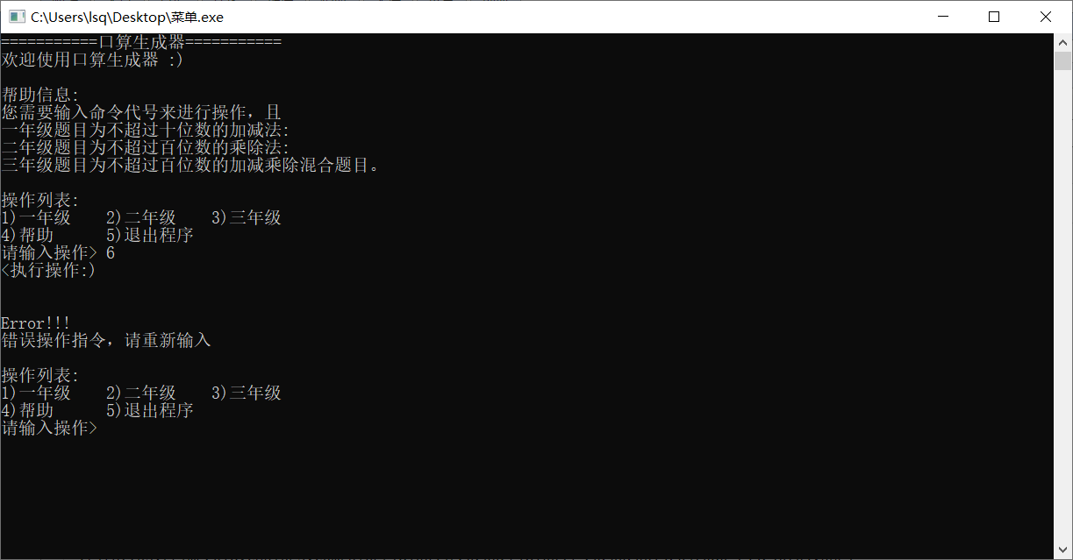Click the entered value 6 after the prompt

(x=111, y=253)
